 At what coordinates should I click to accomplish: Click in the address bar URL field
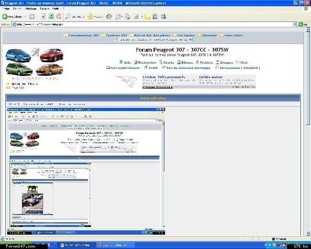[153, 24]
